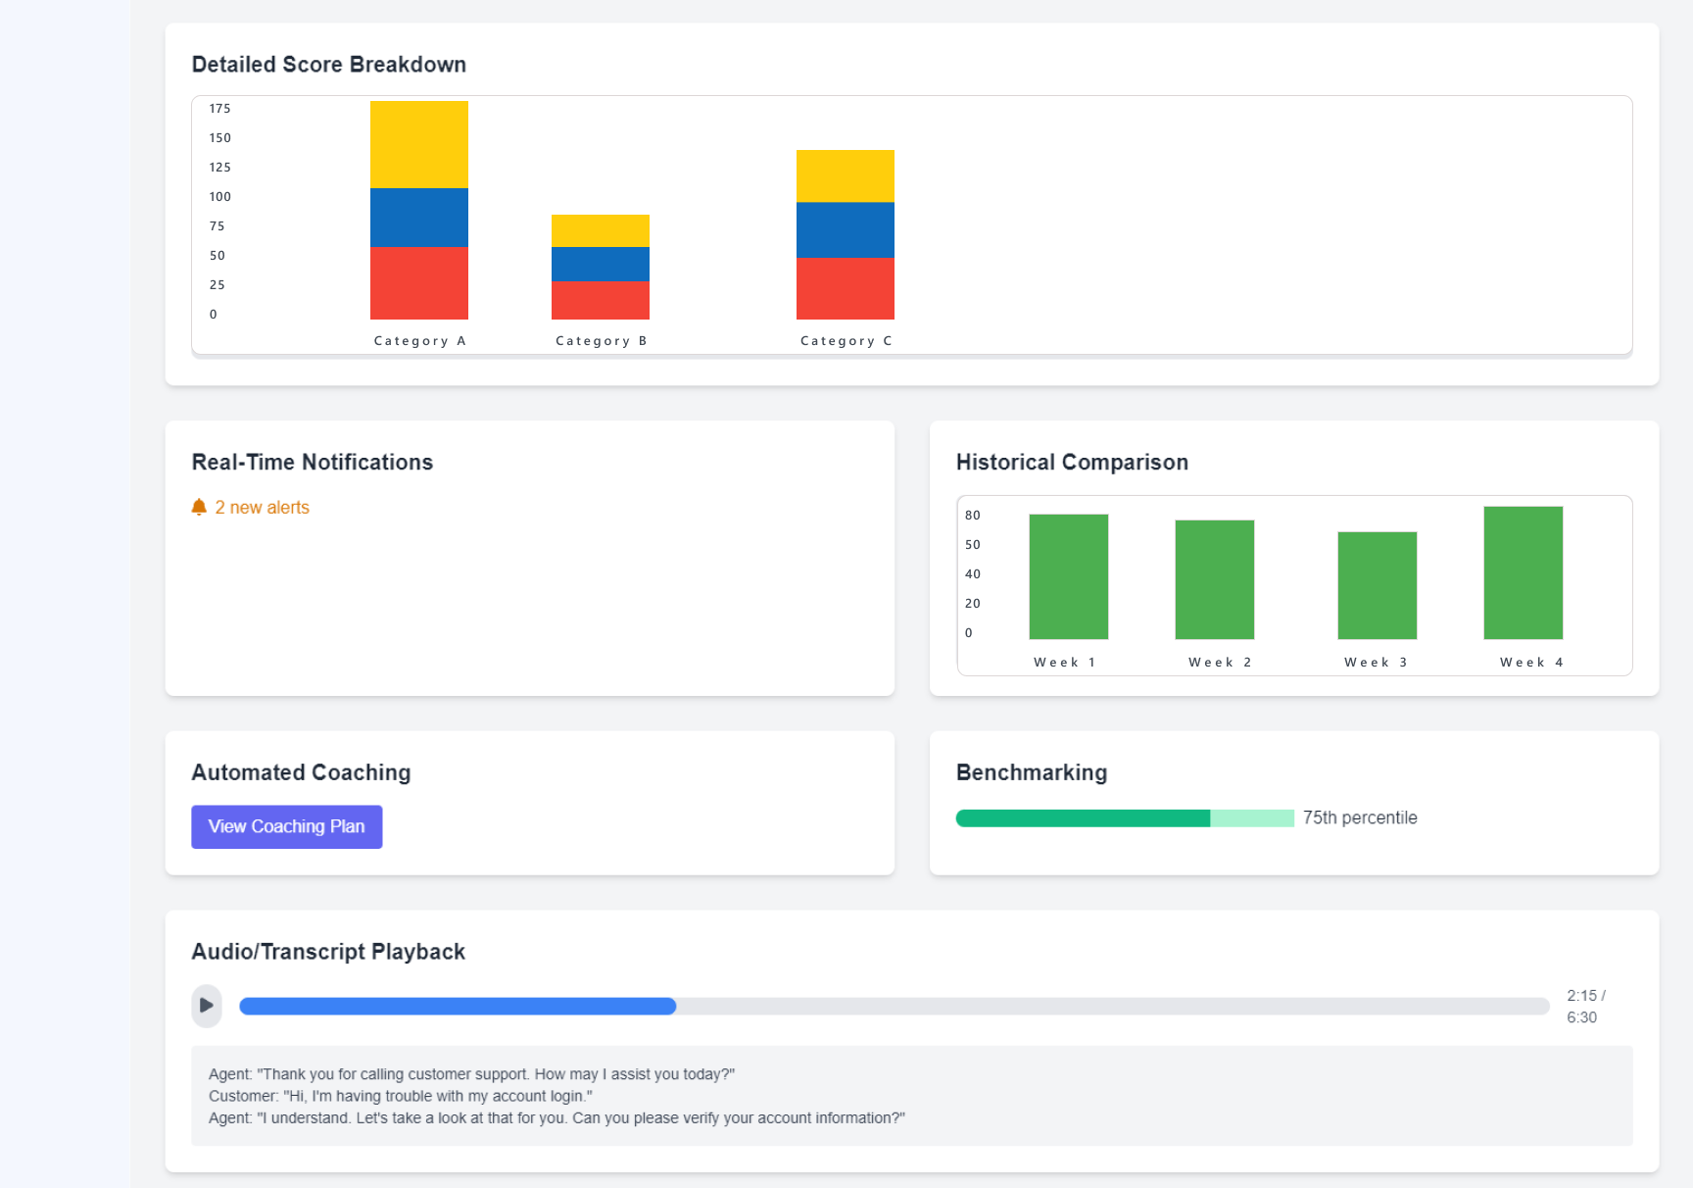Click the call transcript text box
The image size is (1693, 1188).
(911, 1096)
